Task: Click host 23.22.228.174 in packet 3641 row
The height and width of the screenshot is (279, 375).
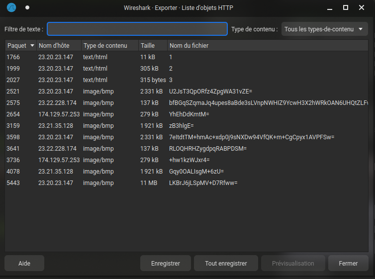Action: click(x=57, y=149)
